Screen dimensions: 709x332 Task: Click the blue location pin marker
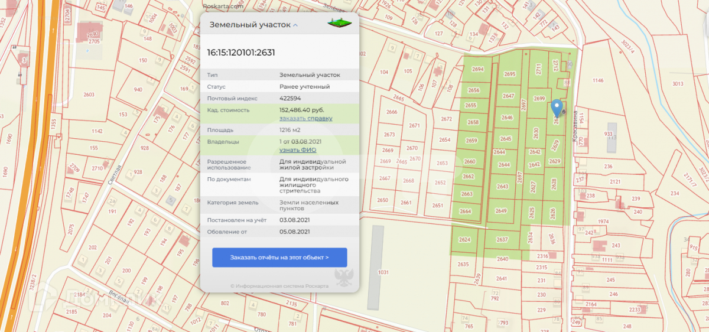556,108
